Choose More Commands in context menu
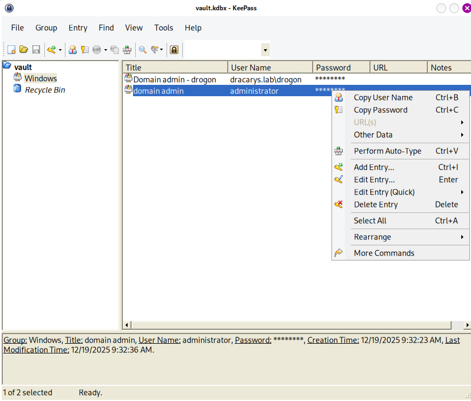Screen dimensions: 471x401 (x=400, y=253)
